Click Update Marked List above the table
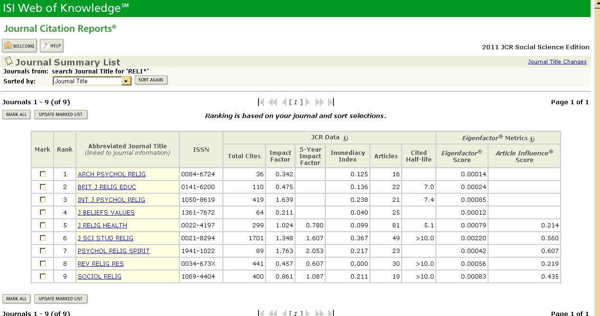Screen dimensions: 600x316 tap(61, 115)
